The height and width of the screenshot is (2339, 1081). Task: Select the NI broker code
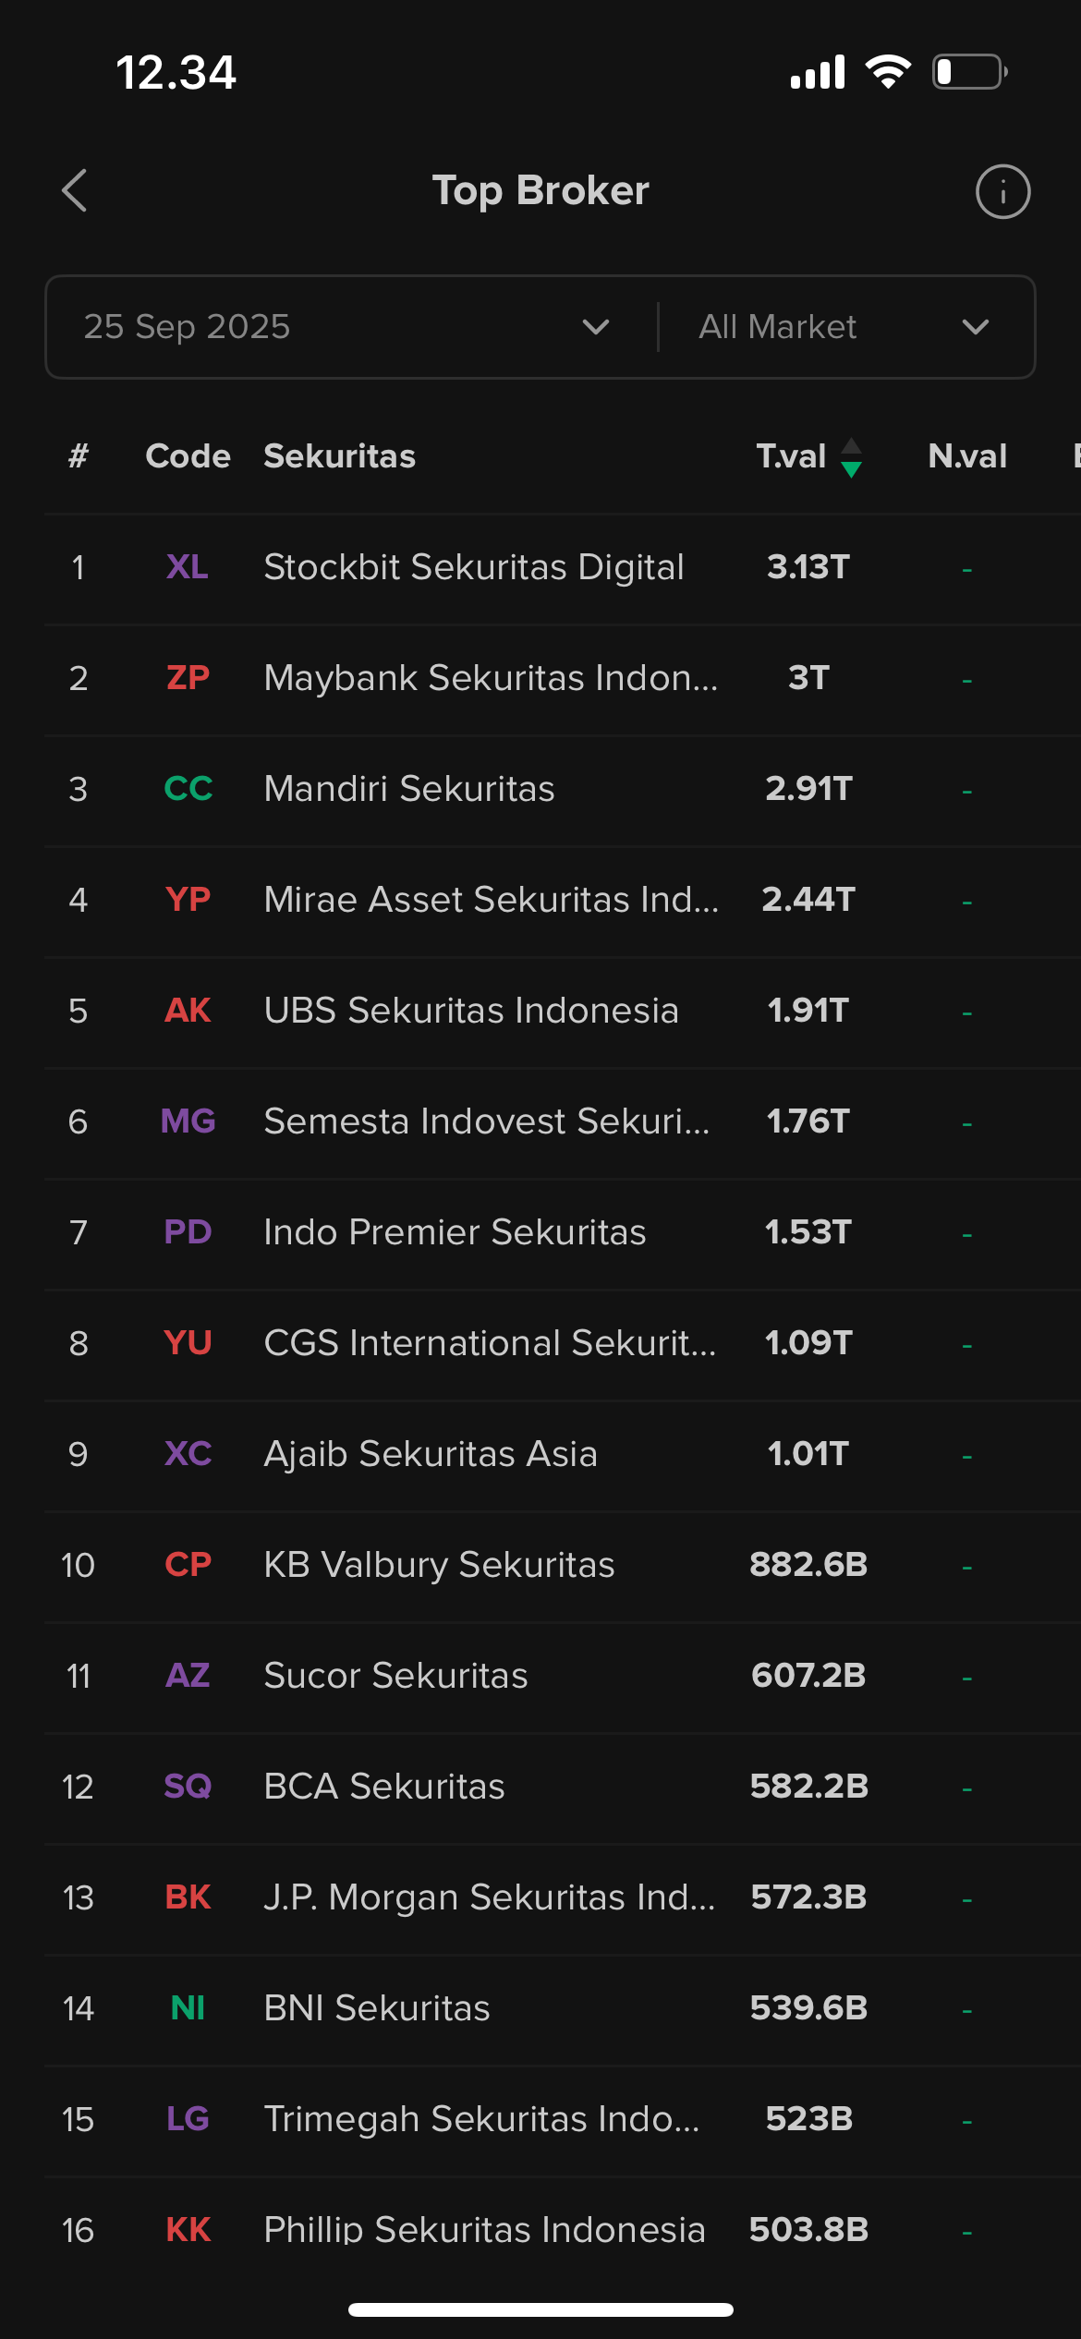point(188,2008)
